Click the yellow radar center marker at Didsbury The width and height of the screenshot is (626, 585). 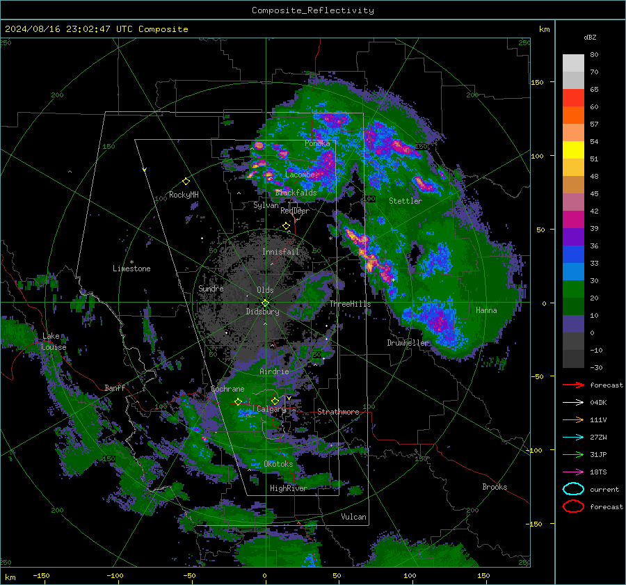pos(265,303)
